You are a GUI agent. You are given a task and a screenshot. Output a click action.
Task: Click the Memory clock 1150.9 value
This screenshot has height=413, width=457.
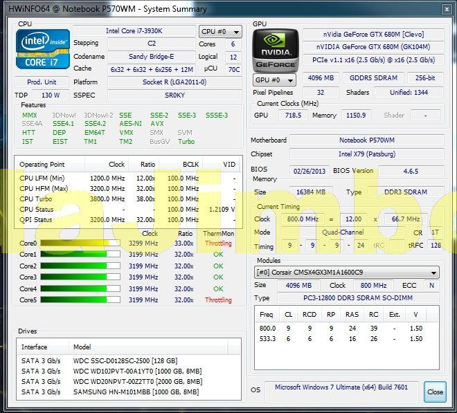coord(356,116)
